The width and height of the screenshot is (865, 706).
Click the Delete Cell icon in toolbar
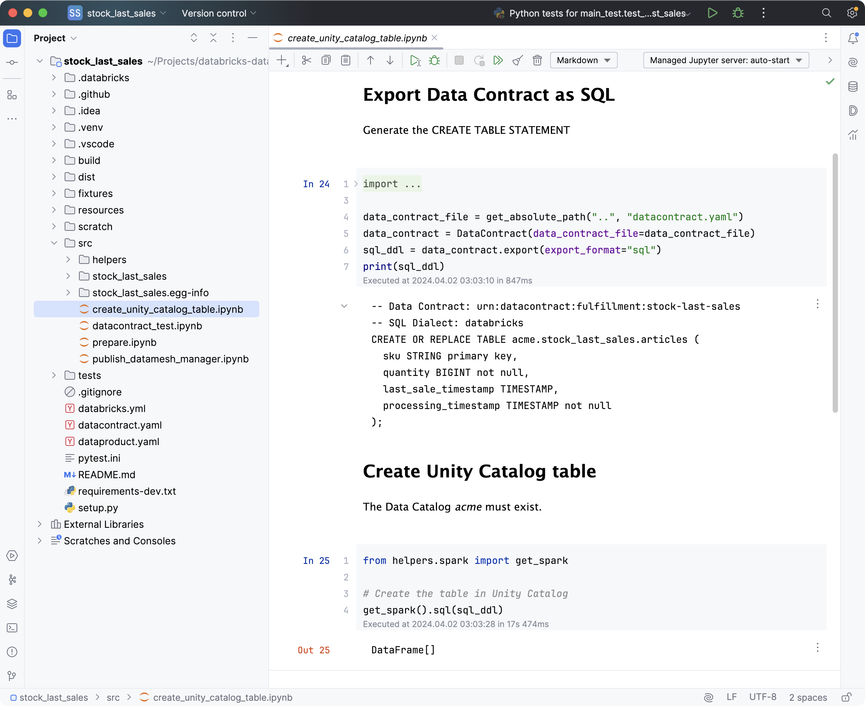click(x=537, y=61)
